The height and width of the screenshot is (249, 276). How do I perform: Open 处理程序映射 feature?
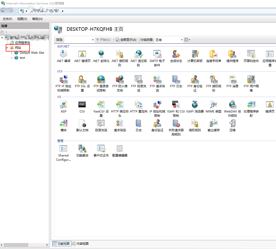[251, 109]
